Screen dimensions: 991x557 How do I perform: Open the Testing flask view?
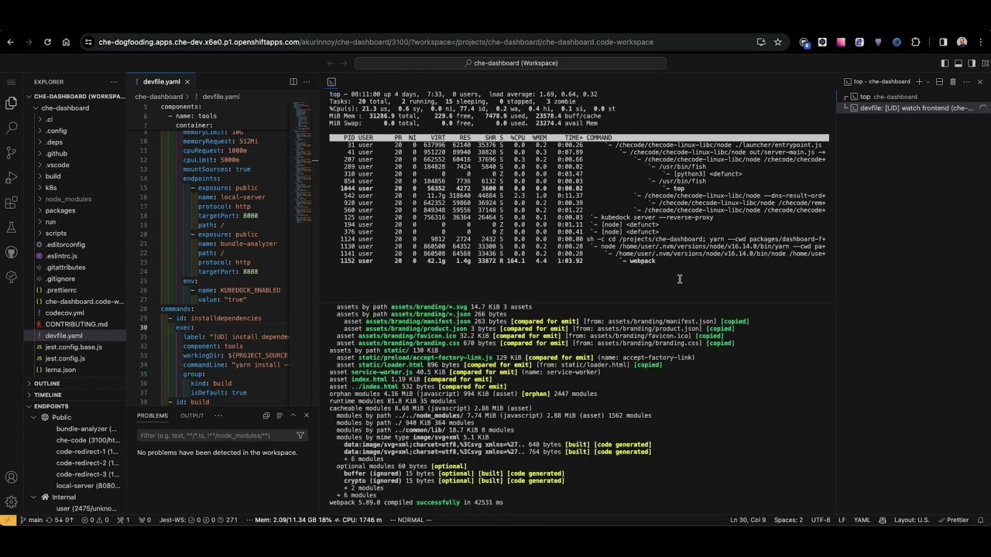[x=12, y=227]
